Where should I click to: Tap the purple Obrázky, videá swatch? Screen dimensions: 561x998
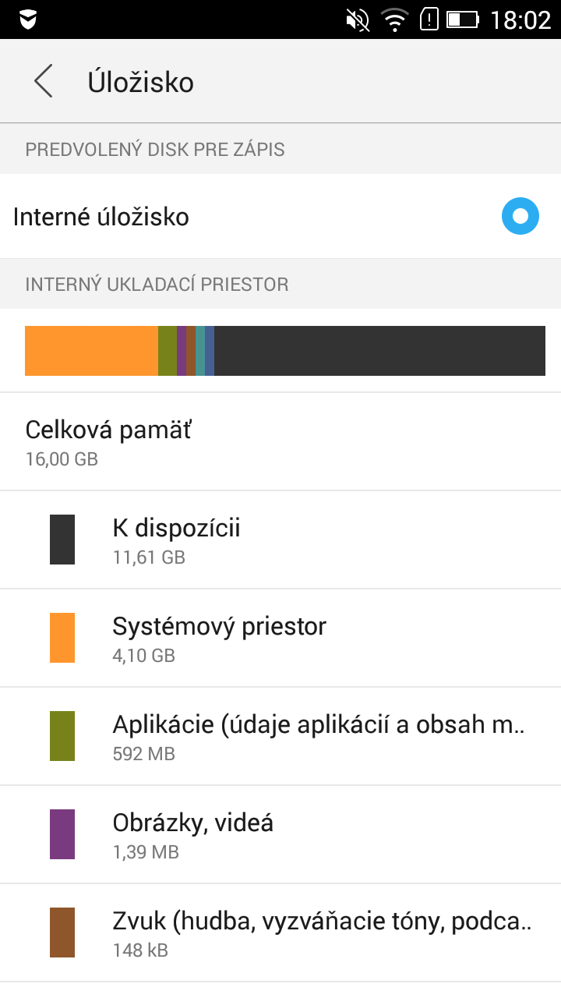point(62,834)
